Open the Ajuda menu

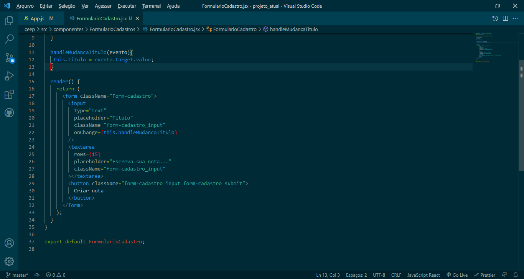(x=173, y=6)
